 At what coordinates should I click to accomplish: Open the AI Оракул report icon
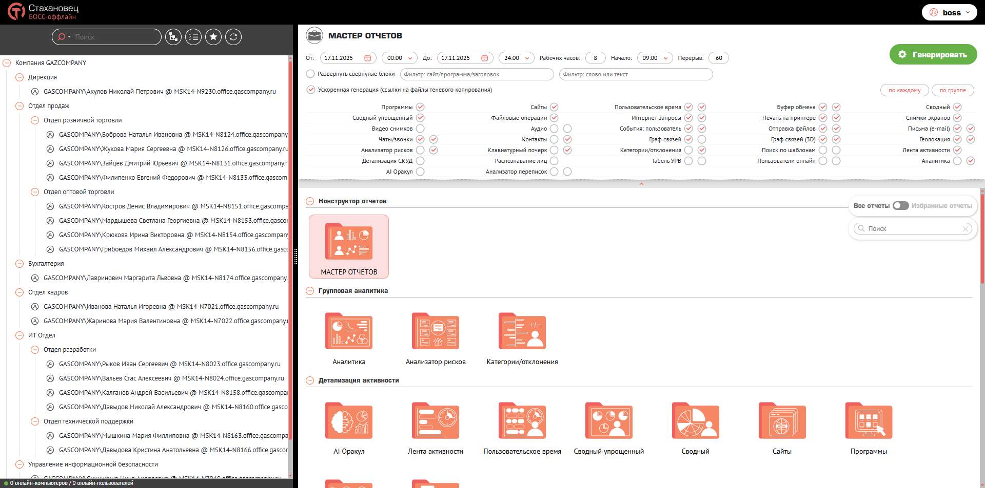(349, 421)
